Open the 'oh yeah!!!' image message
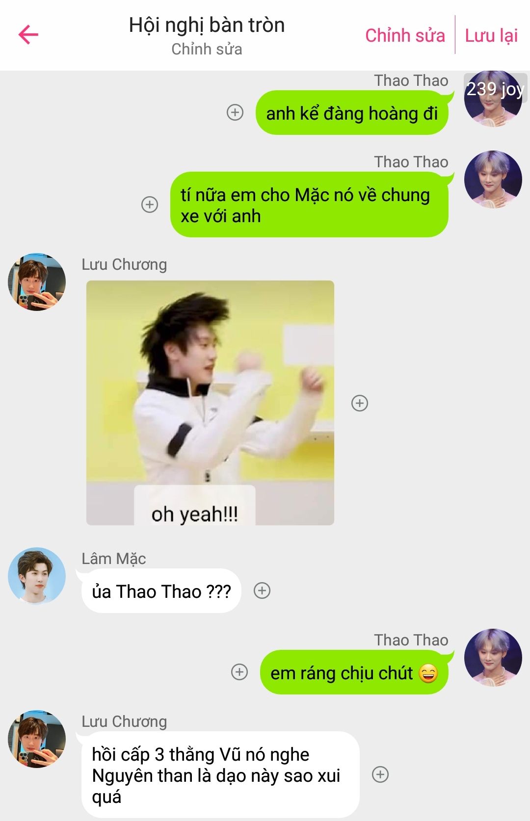This screenshot has height=821, width=530. (x=210, y=403)
